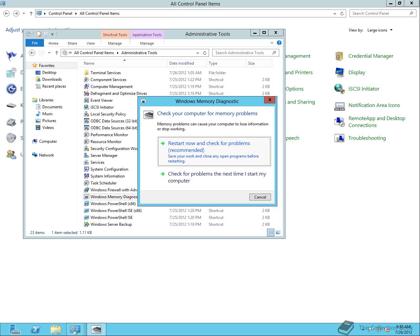
Task: Open the PowerShell taskbar icon
Action: 35,329
